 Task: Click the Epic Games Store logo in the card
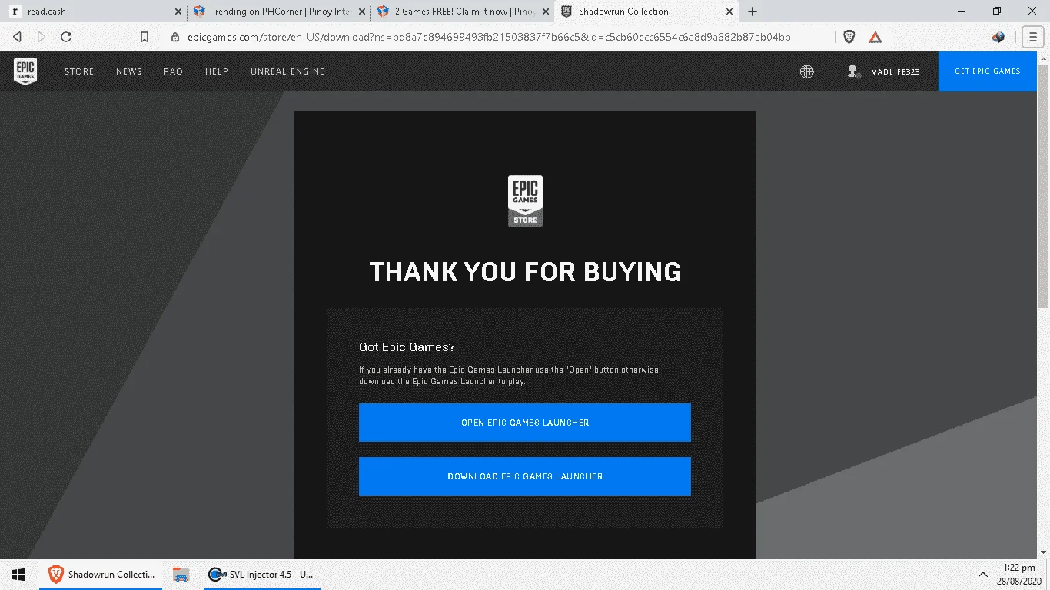click(x=525, y=201)
